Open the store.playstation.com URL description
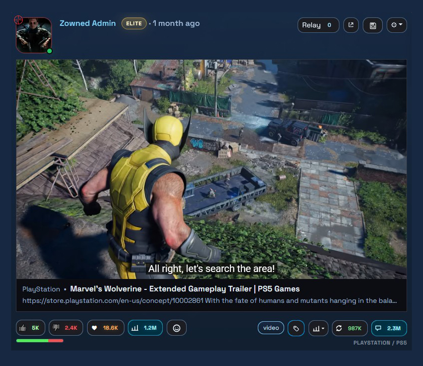This screenshot has height=366, width=423. coord(210,300)
